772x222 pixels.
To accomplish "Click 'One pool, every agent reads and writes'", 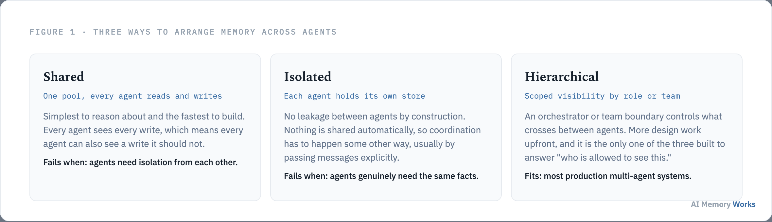I will pos(132,96).
